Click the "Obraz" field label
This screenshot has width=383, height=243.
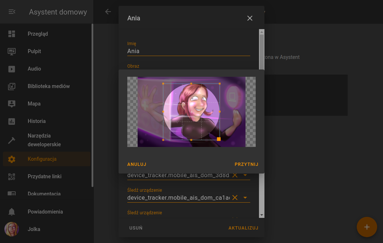tap(133, 66)
